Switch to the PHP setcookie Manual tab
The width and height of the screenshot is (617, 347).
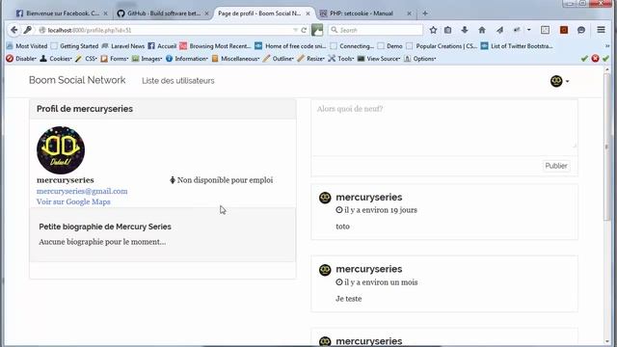tap(362, 13)
